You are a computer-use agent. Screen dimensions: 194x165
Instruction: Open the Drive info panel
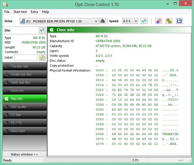tap(24, 91)
